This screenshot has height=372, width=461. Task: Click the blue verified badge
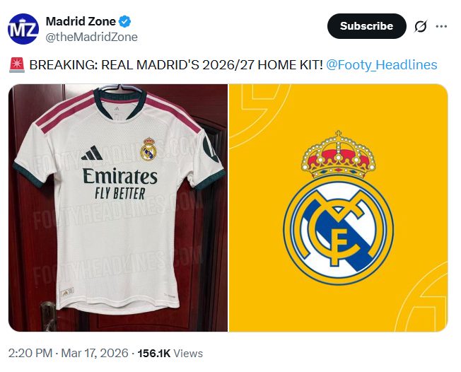(124, 21)
